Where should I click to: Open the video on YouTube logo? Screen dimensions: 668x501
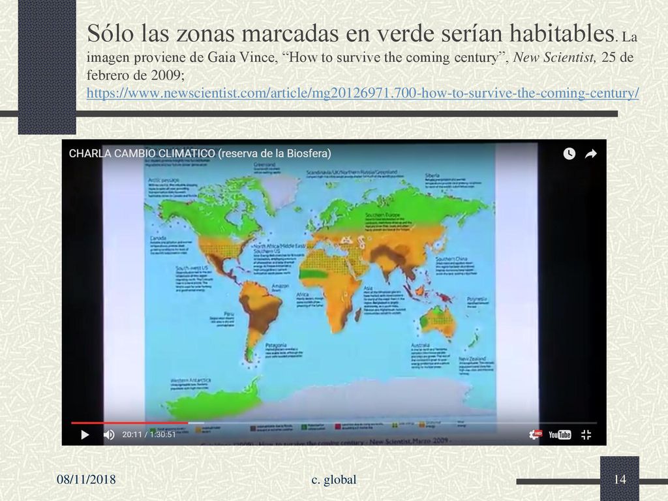click(560, 434)
